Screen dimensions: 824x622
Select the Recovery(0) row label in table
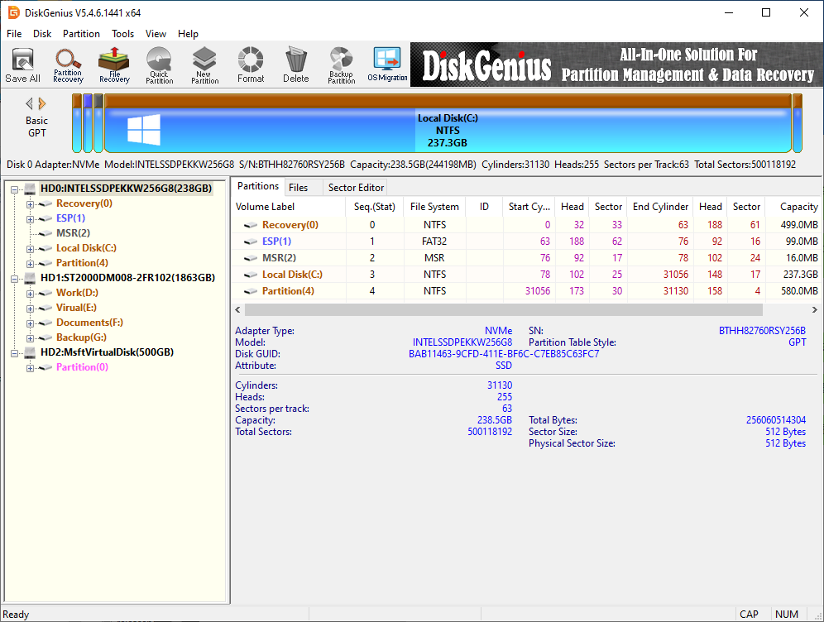click(x=290, y=225)
